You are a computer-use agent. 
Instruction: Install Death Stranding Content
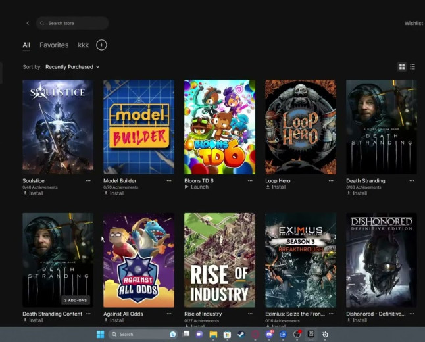point(33,320)
